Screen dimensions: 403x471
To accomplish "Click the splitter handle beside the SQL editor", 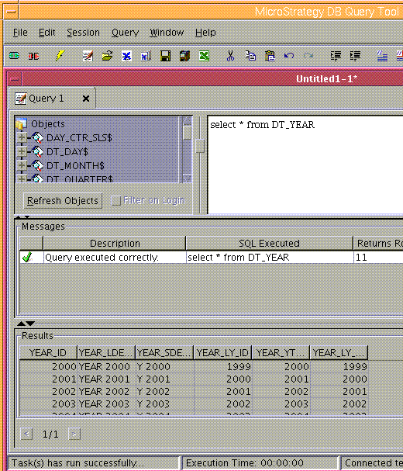I will tap(200, 146).
